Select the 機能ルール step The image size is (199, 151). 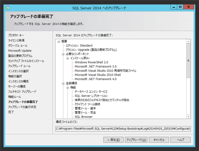tap(15, 97)
